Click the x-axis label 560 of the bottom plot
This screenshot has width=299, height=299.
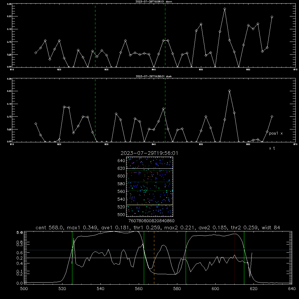139,289
